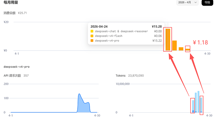Click the 4-1 label under the spend chart
This screenshot has height=118, width=217.
click(x=17, y=54)
